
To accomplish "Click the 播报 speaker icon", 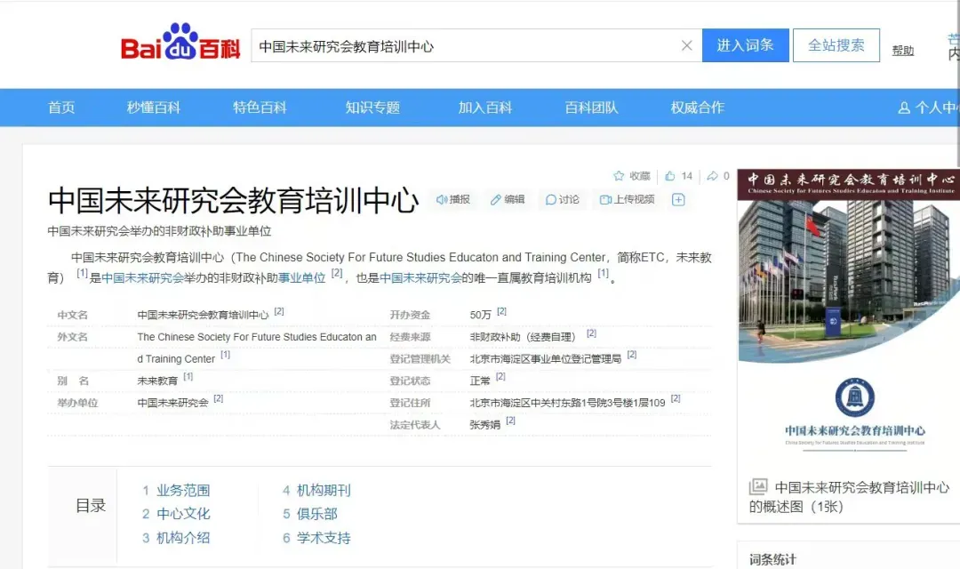I will (442, 200).
